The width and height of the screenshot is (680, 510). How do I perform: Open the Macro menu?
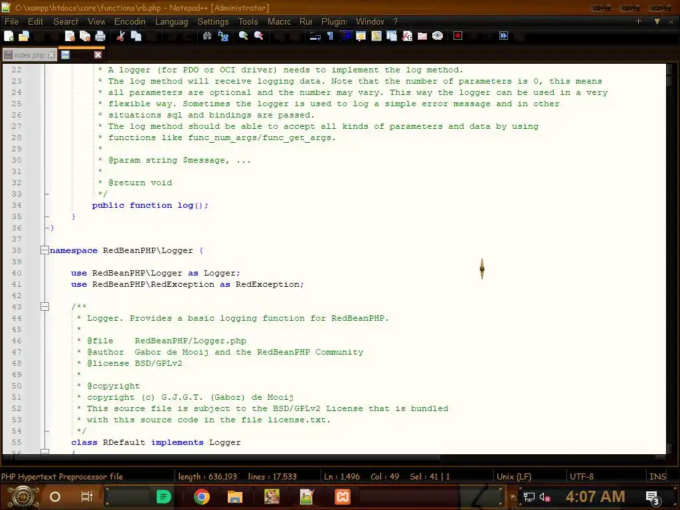(279, 21)
